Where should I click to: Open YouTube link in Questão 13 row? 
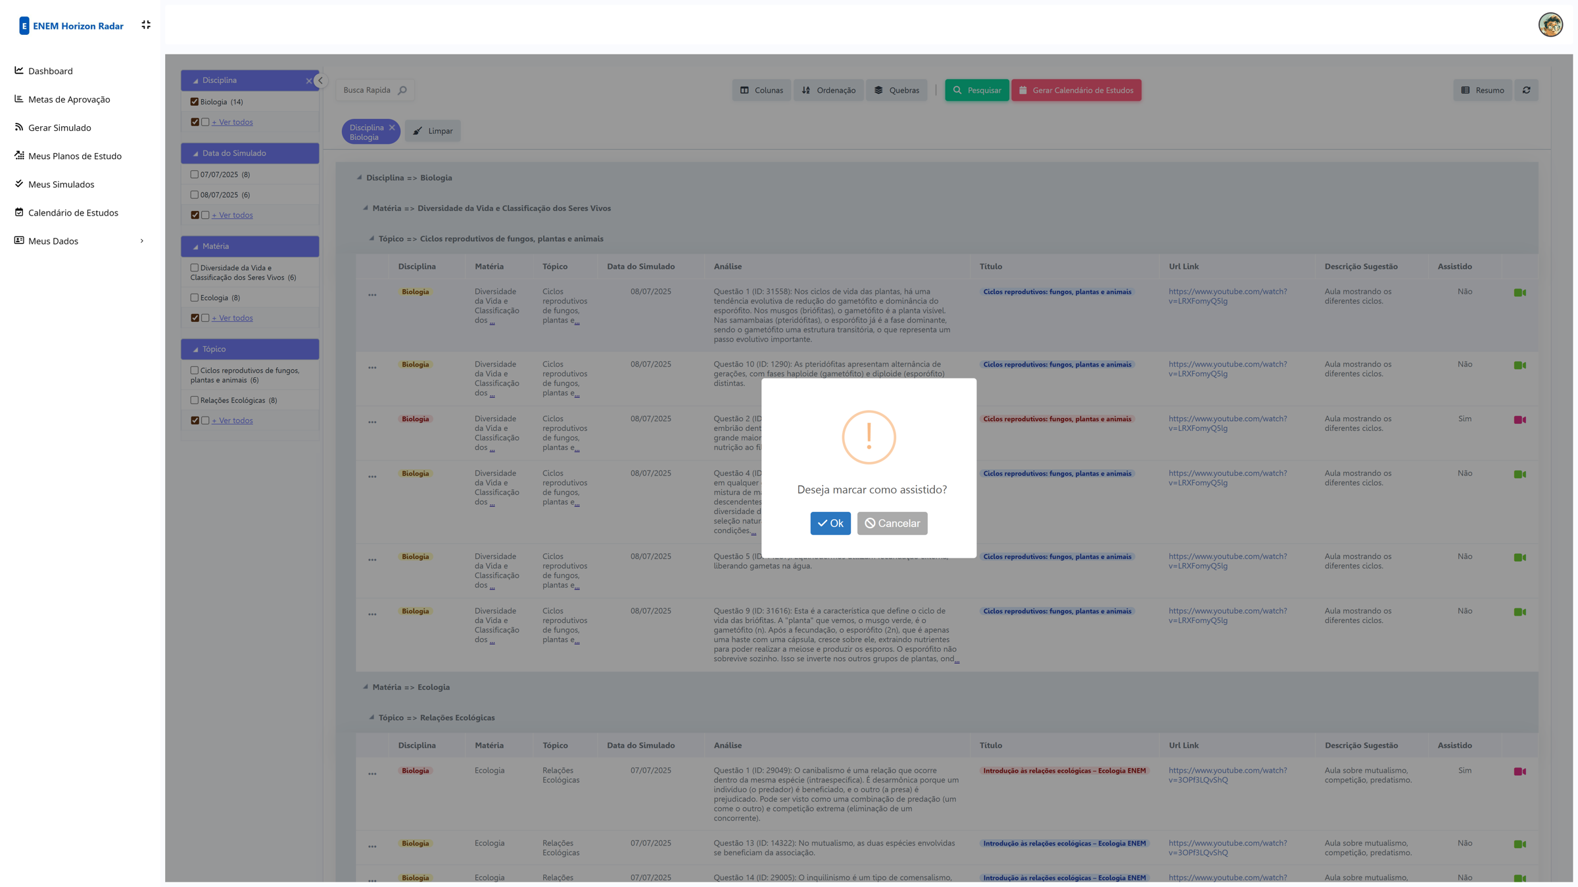click(x=1228, y=848)
